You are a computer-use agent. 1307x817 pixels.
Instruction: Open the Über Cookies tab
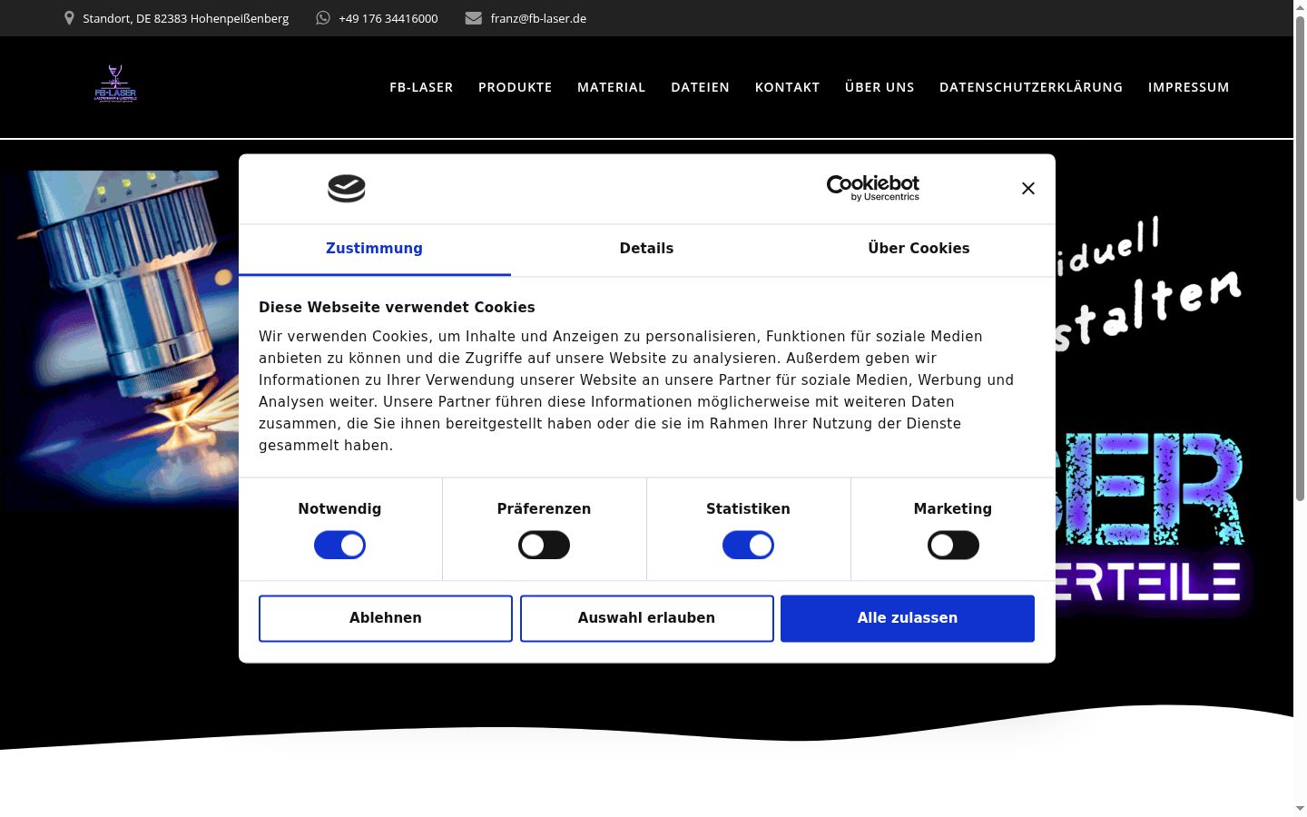coord(919,249)
